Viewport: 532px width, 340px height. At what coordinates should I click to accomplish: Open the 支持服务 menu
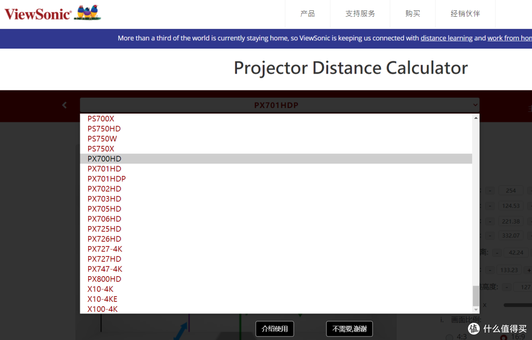360,14
